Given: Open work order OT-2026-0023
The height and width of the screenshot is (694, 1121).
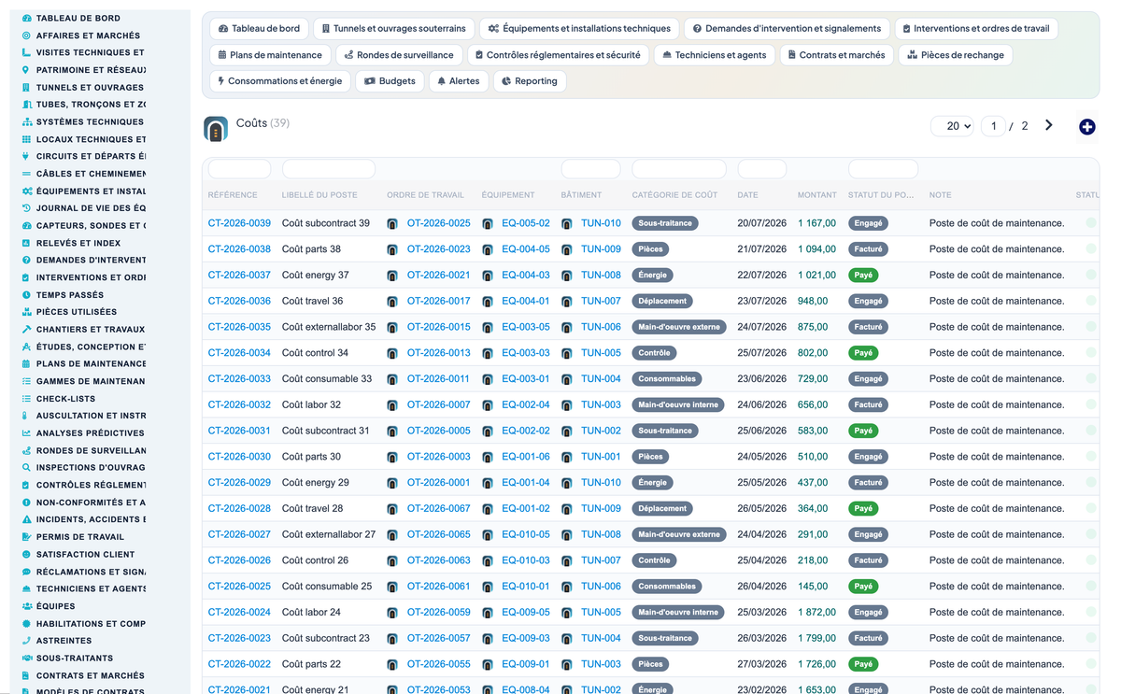Looking at the screenshot, I should tap(439, 249).
